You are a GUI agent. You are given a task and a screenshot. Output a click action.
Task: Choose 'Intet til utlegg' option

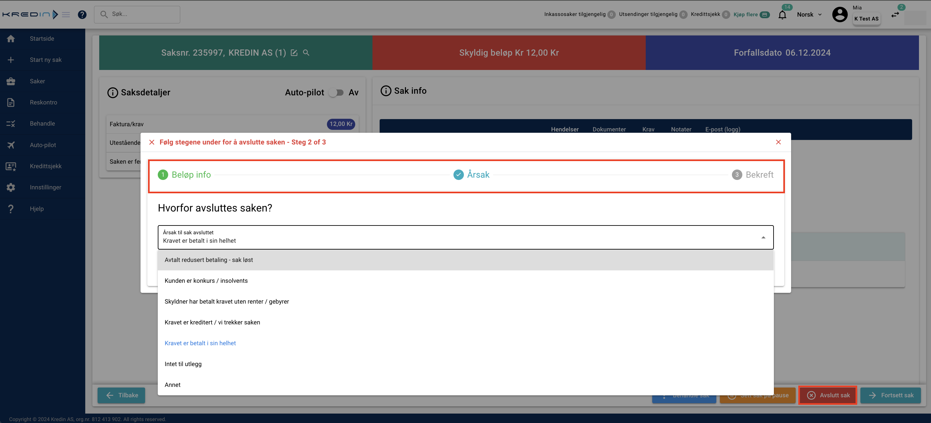[x=183, y=364]
